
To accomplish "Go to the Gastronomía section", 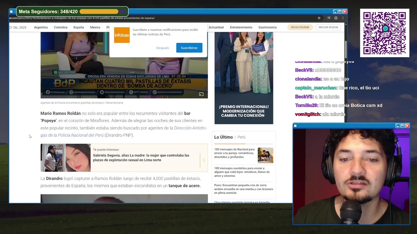I will coord(267,27).
